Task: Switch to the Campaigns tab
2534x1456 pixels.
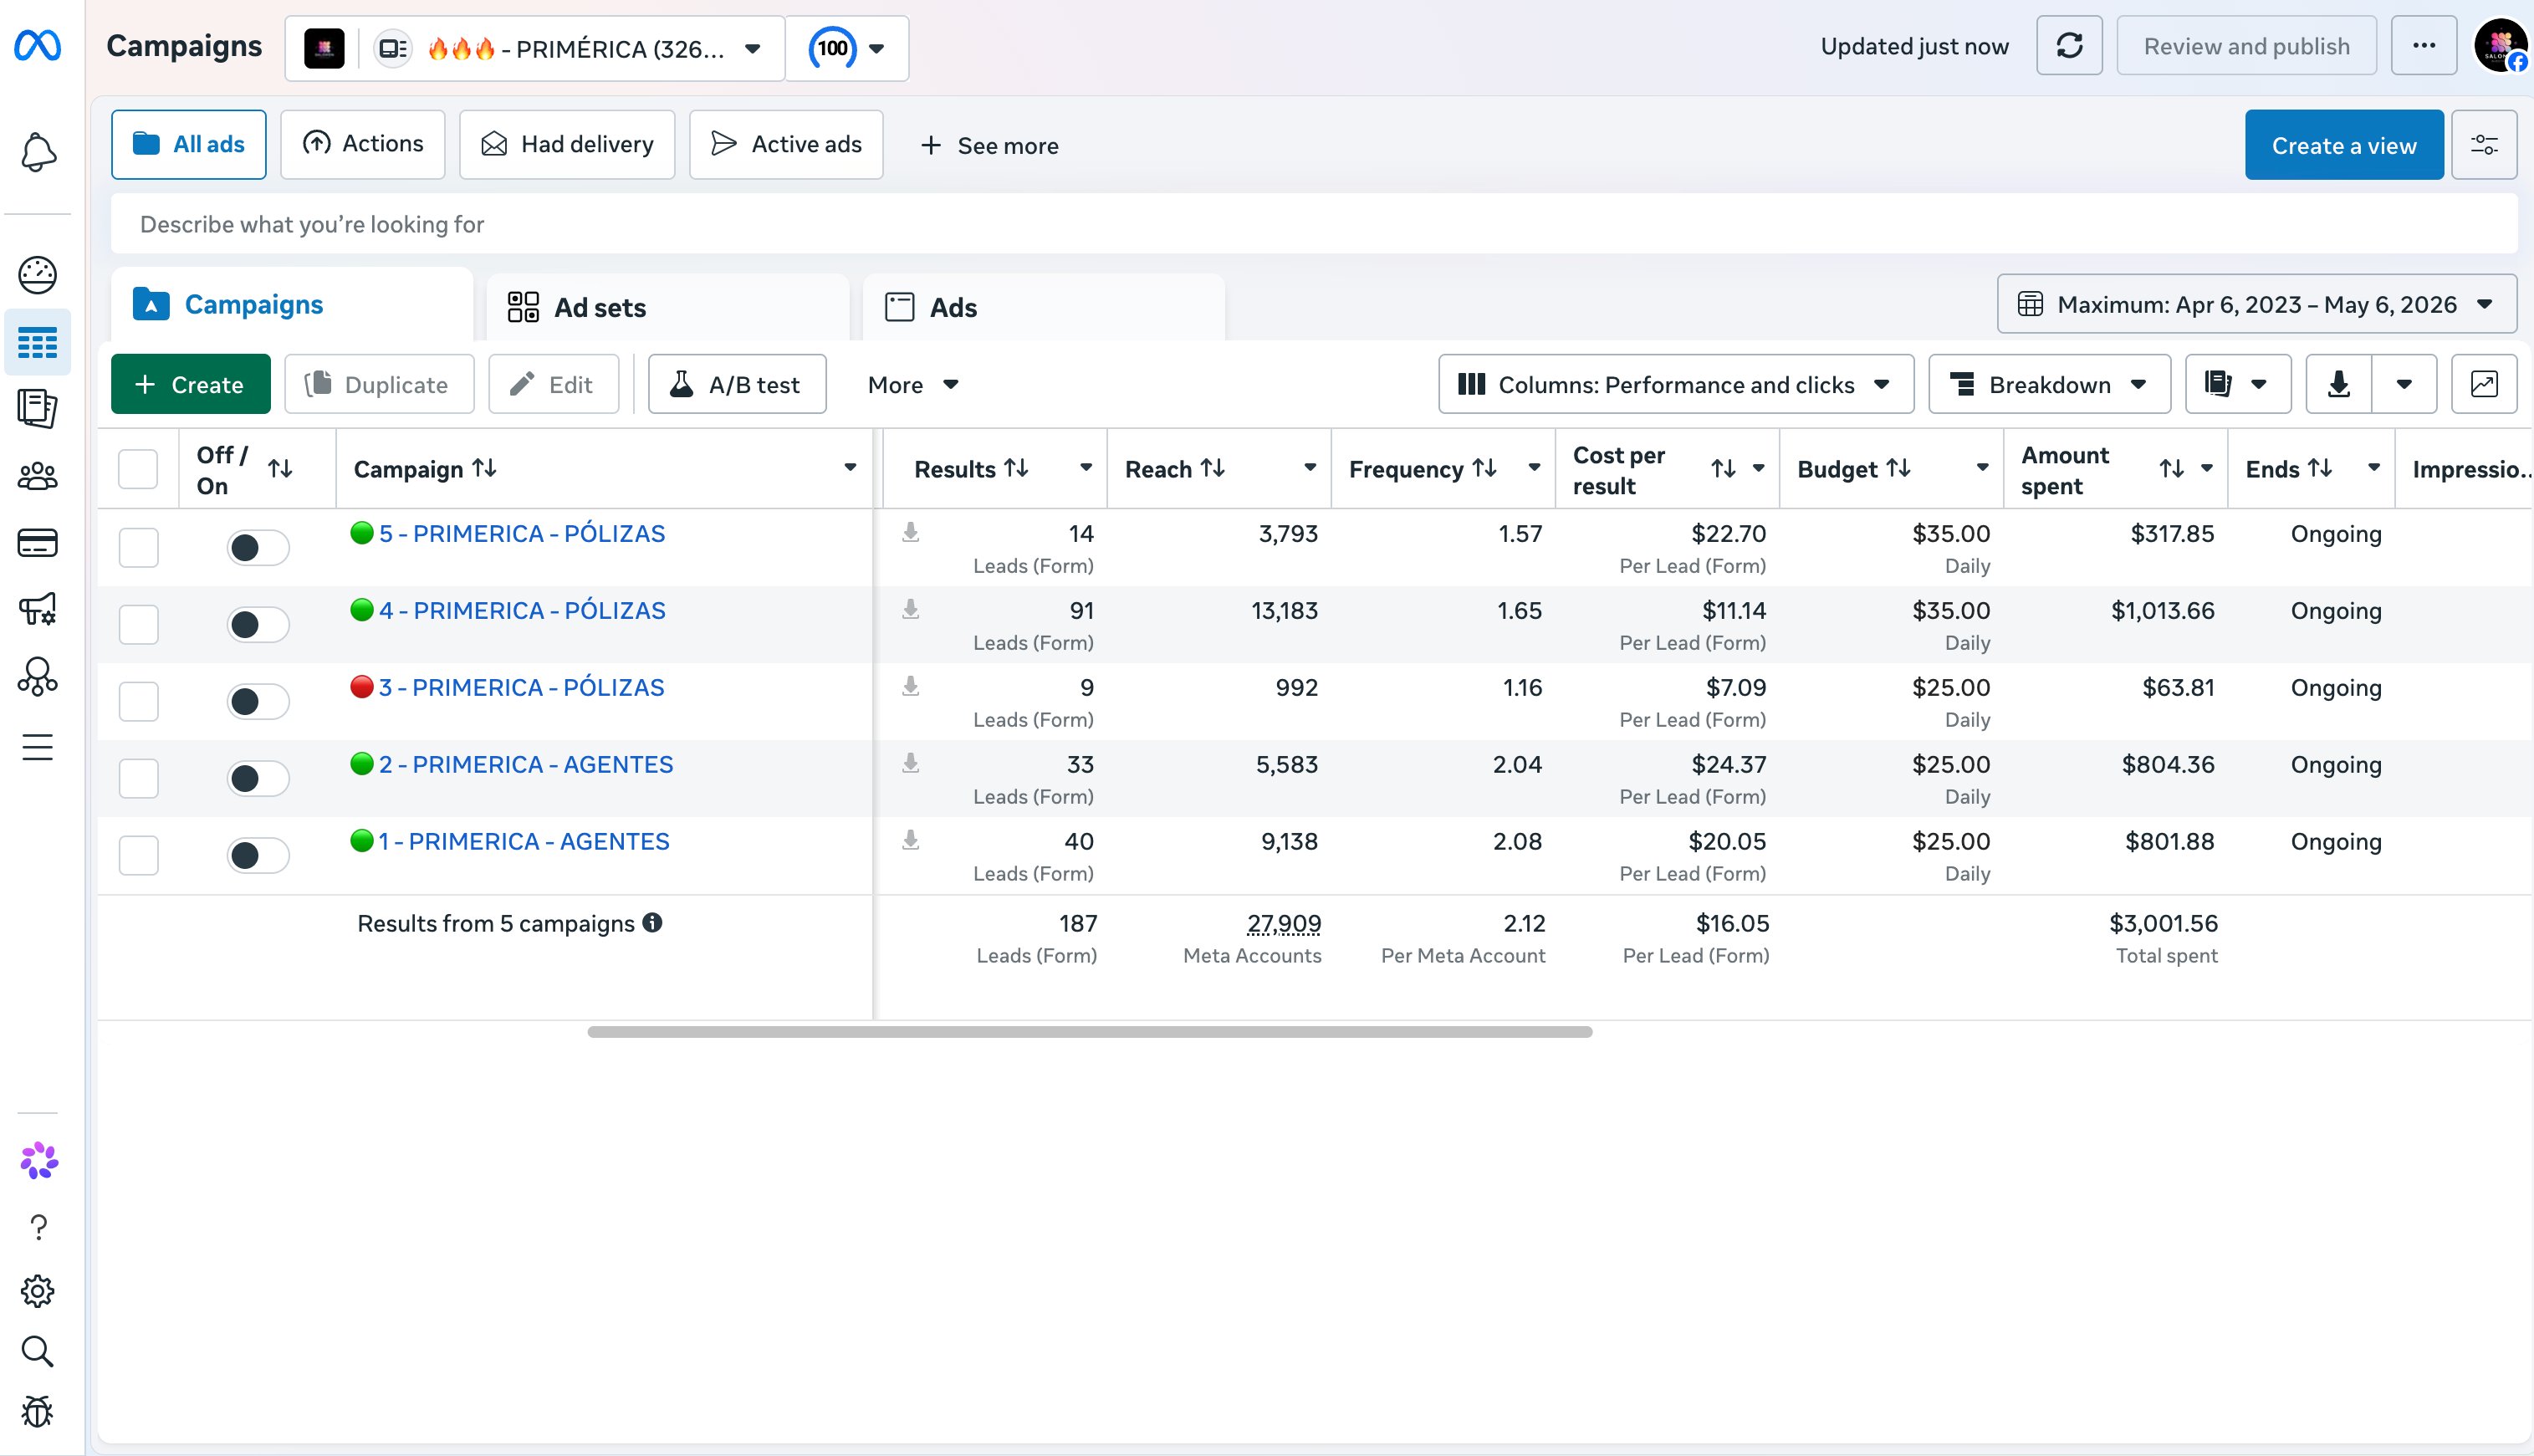Action: (291, 304)
